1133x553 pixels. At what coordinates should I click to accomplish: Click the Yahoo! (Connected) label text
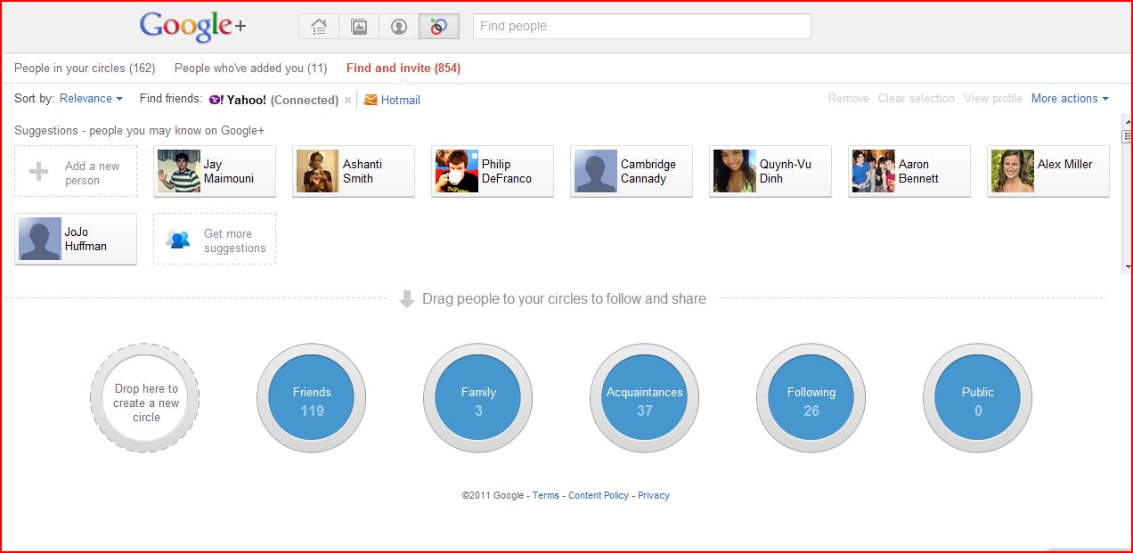point(282,101)
